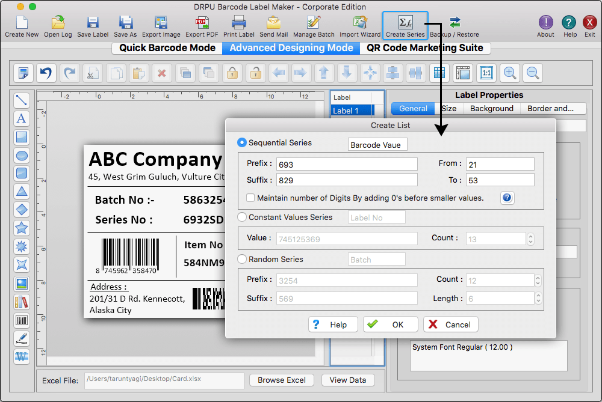Select the Star shape tool
Viewport: 602px width, 402px height.
(22, 228)
